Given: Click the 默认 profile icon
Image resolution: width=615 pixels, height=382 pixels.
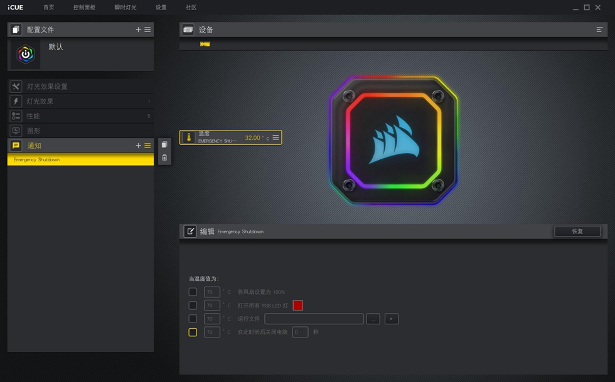Looking at the screenshot, I should [26, 55].
